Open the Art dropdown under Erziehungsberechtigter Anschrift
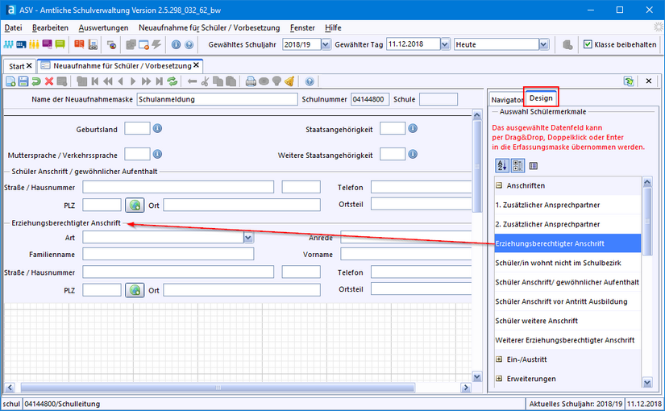This screenshot has height=411, width=665. pyautogui.click(x=248, y=237)
